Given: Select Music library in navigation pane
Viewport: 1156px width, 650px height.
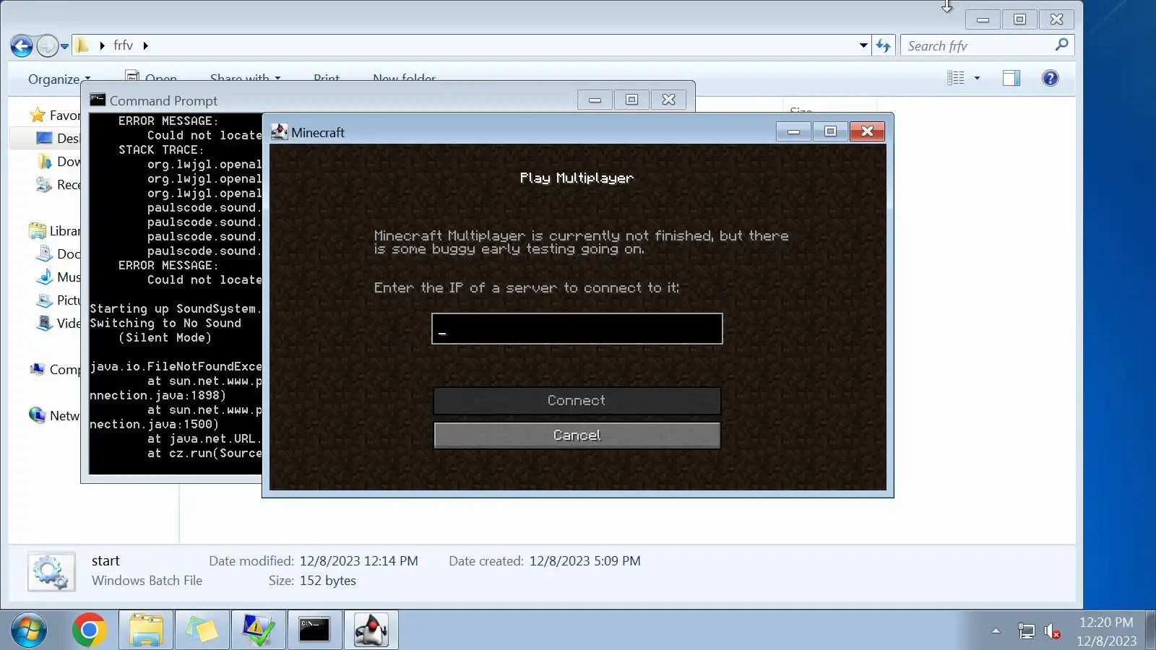Looking at the screenshot, I should 59,277.
